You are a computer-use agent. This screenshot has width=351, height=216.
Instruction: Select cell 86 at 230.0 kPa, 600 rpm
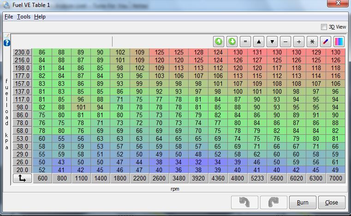pyautogui.click(x=42, y=52)
